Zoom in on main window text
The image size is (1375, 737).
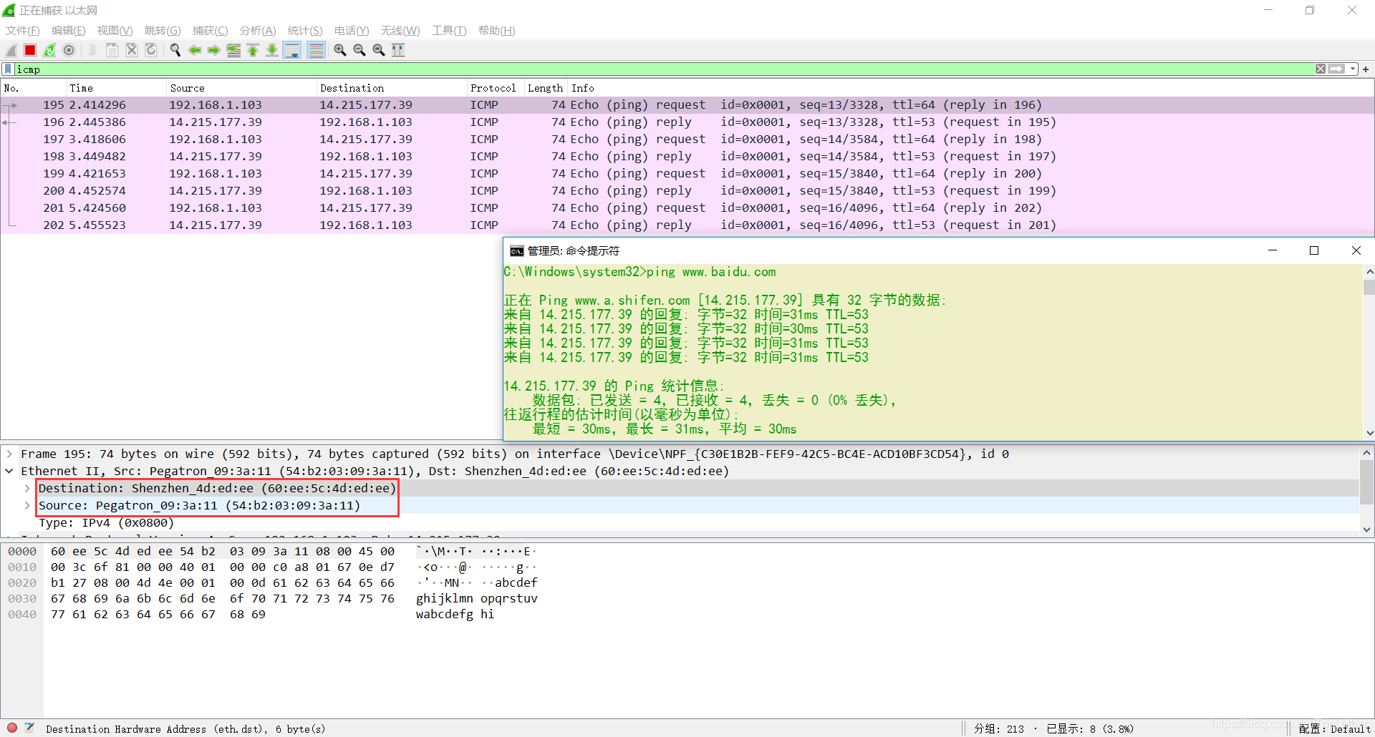pos(340,50)
